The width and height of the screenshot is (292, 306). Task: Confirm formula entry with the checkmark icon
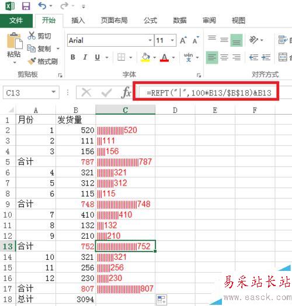(x=106, y=92)
